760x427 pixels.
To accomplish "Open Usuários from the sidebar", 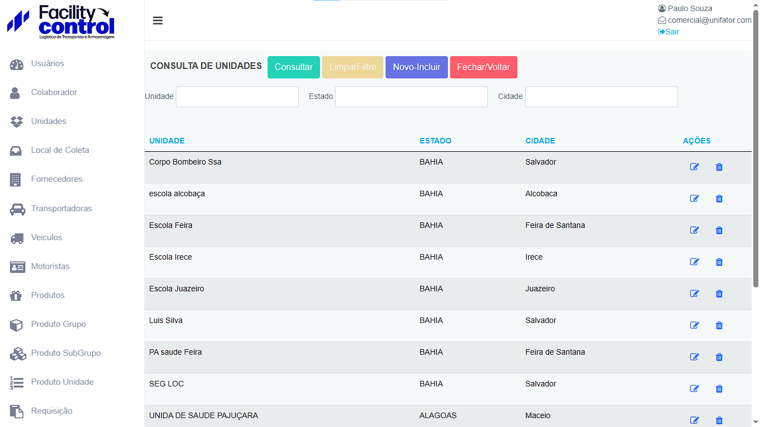I will (x=47, y=63).
